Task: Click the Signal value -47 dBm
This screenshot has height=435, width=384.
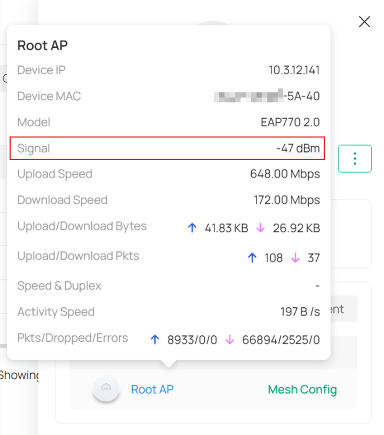Action: 298,148
